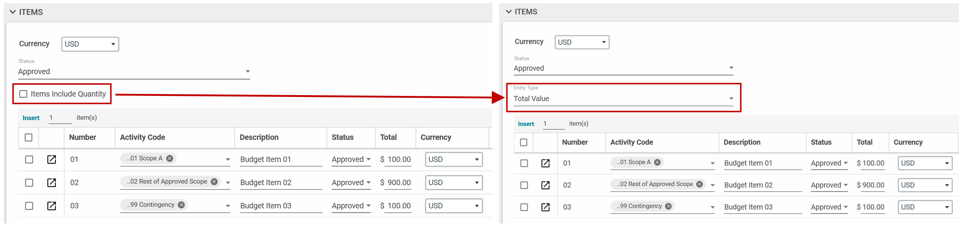
Task: Open the Entry Type dropdown showing Total Value
Action: point(623,98)
